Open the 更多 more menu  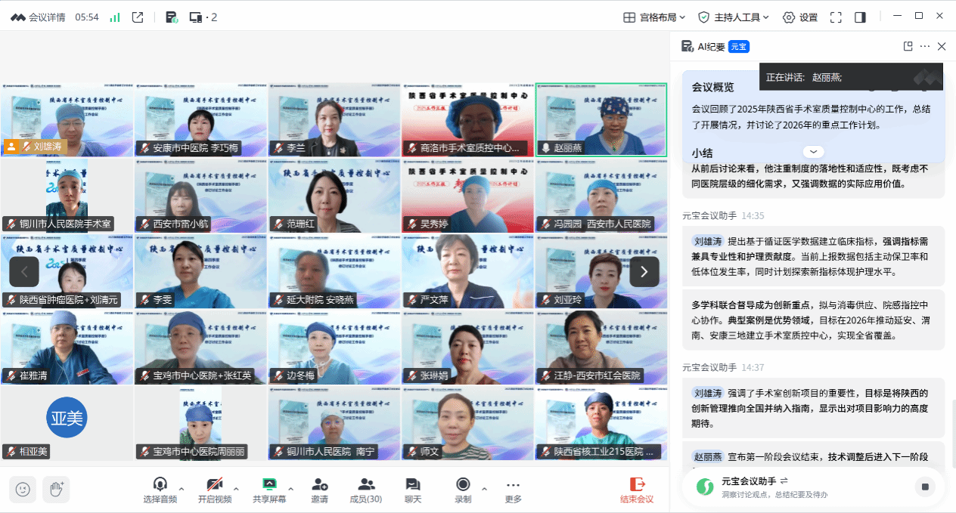513,490
